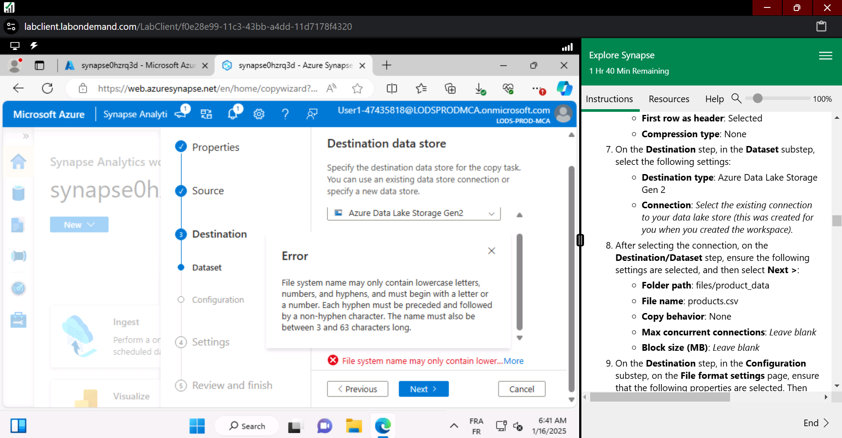This screenshot has width=842, height=438.
Task: Add the page to favorites star
Action: (x=357, y=89)
